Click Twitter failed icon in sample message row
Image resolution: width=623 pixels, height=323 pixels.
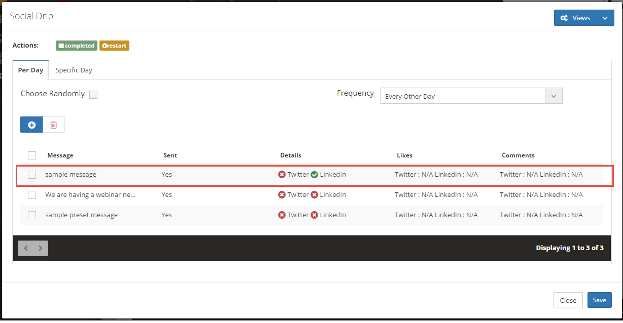tap(282, 175)
